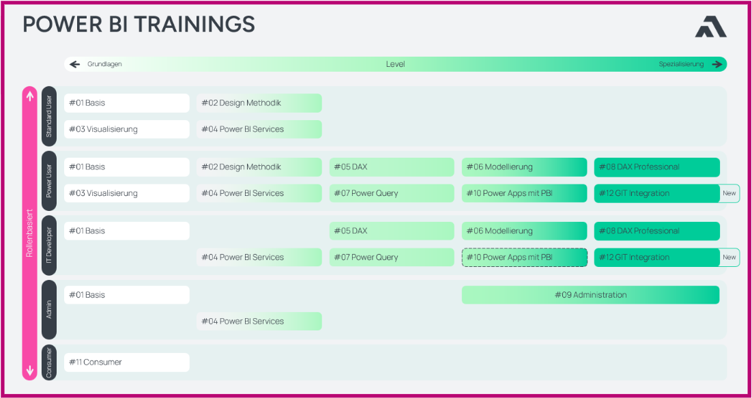Image resolution: width=752 pixels, height=398 pixels.
Task: Select the Consumer role label
Action: (x=49, y=362)
